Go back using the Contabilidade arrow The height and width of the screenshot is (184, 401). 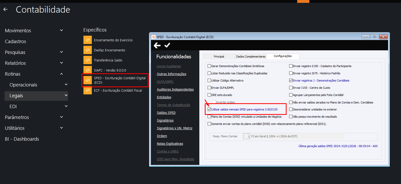pyautogui.click(x=5, y=10)
